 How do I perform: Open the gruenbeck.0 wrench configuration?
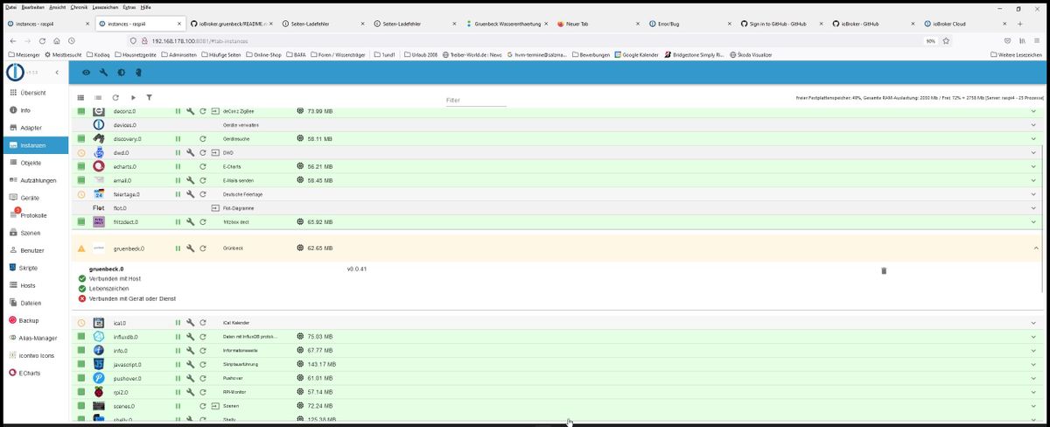(191, 248)
